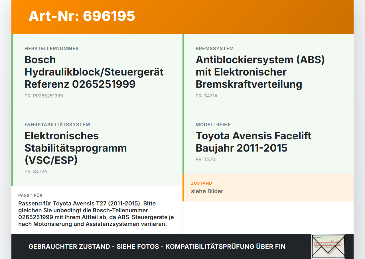Click the BREMSSYSTEM label
365x259 pixels.
pyautogui.click(x=215, y=49)
